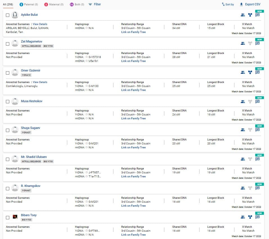Switch to the Maternal matches tab

point(53,5)
